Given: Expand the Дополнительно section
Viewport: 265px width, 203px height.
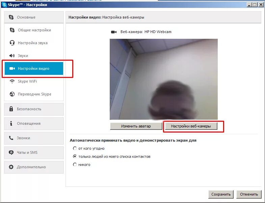Looking at the screenshot, I should tap(34, 167).
